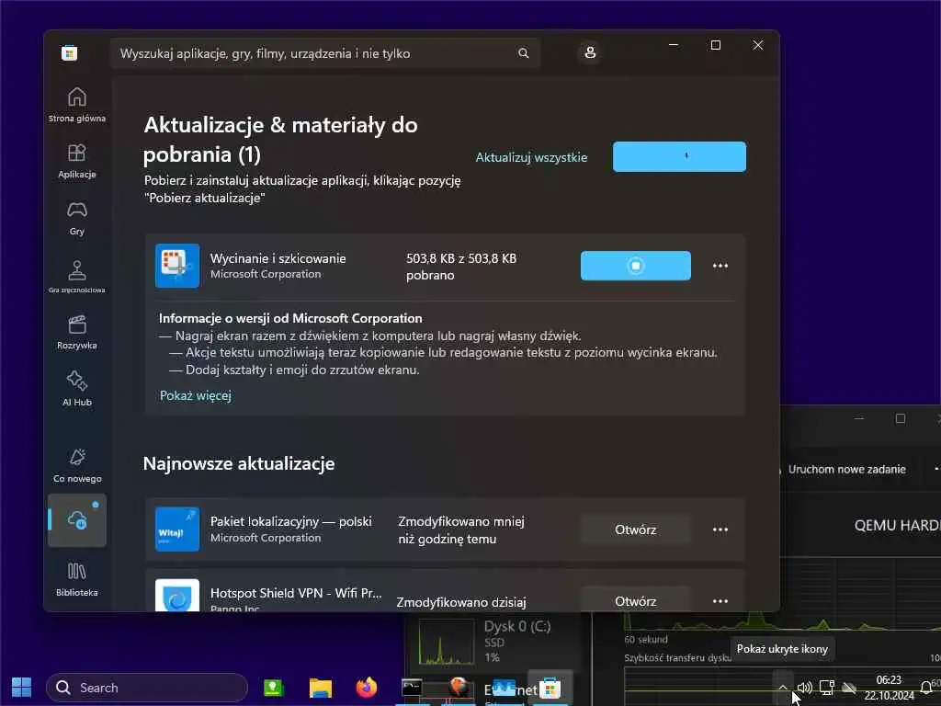Viewport: 941px width, 706px height.
Task: Click the Hotspot Shield VPN app icon
Action: click(x=177, y=596)
